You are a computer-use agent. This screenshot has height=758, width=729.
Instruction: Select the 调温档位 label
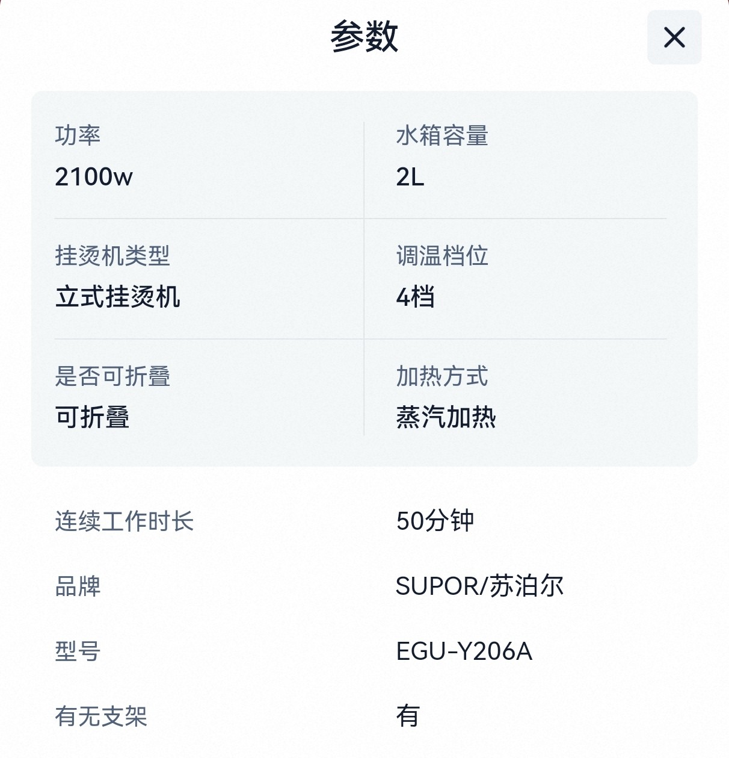coord(442,256)
